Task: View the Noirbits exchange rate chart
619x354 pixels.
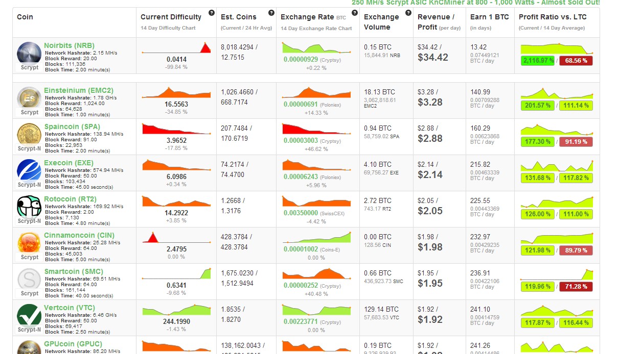Action: tap(317, 47)
